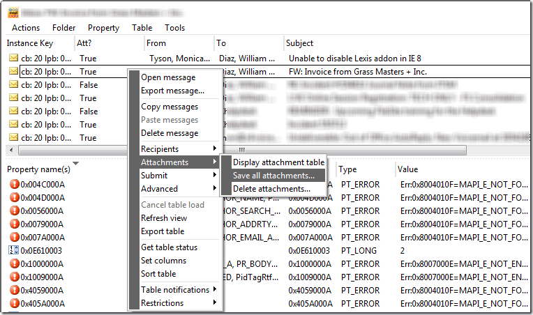Click red error icon beside 0x405A000A
This screenshot has width=533, height=315.
point(15,304)
